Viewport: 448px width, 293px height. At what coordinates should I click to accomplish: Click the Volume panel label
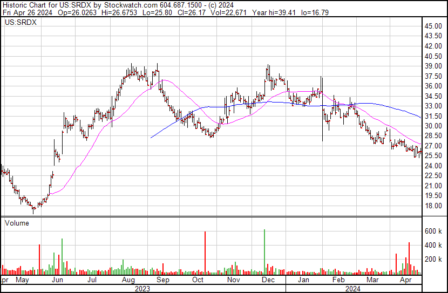(17, 223)
